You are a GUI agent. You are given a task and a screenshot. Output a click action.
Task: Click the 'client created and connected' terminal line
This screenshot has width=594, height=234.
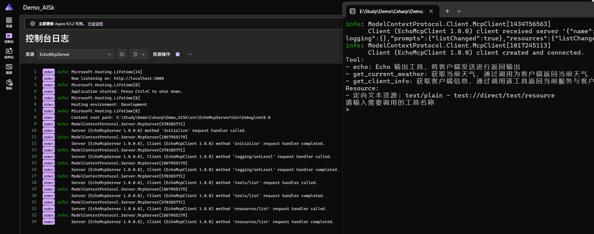coord(476,52)
